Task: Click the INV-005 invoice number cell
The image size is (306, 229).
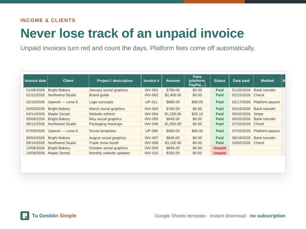Action: tap(151, 119)
